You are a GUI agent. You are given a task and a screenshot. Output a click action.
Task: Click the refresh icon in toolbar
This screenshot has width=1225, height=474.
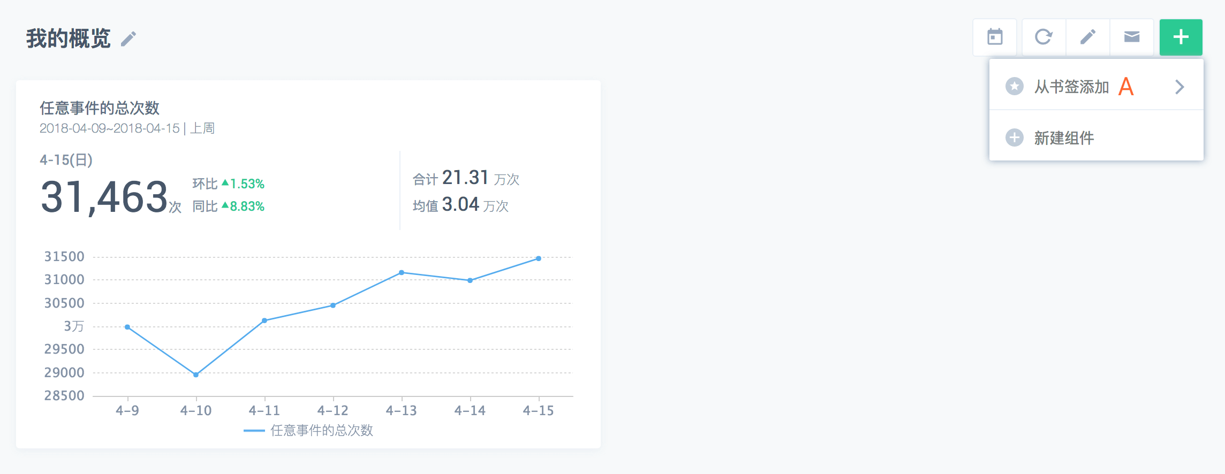coord(1043,37)
